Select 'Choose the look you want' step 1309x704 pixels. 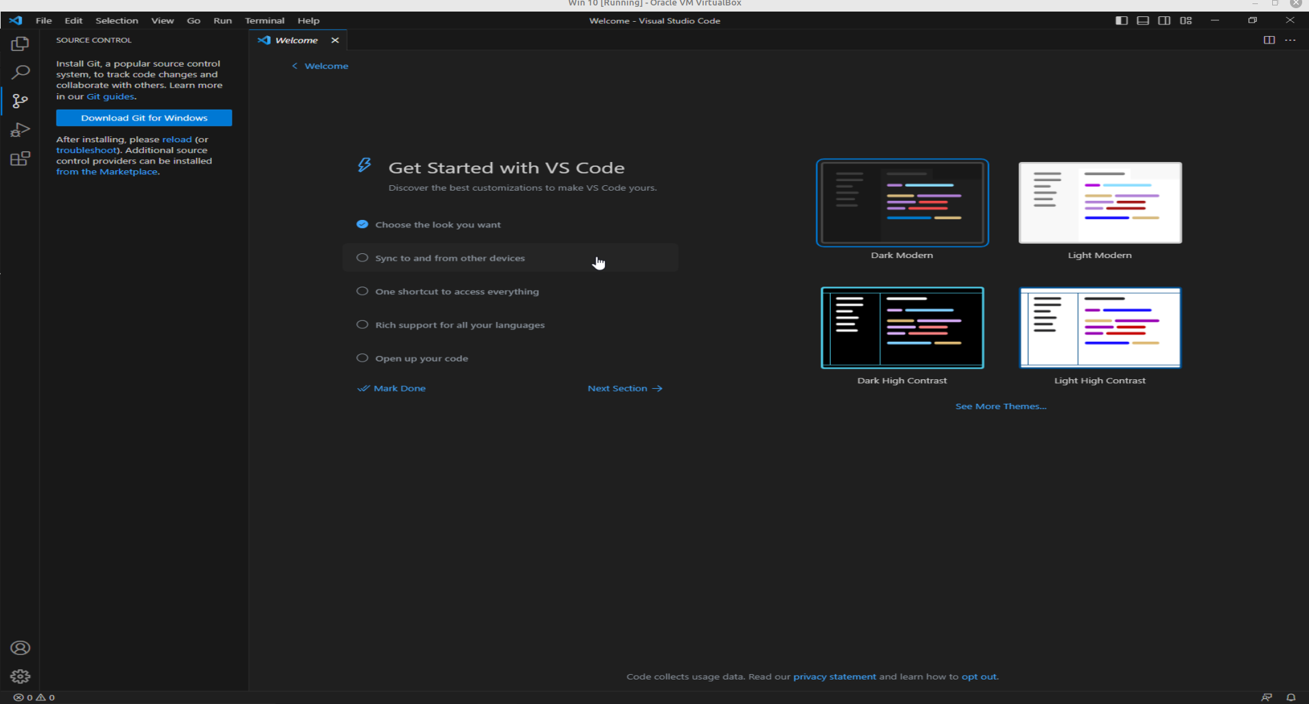510,225
